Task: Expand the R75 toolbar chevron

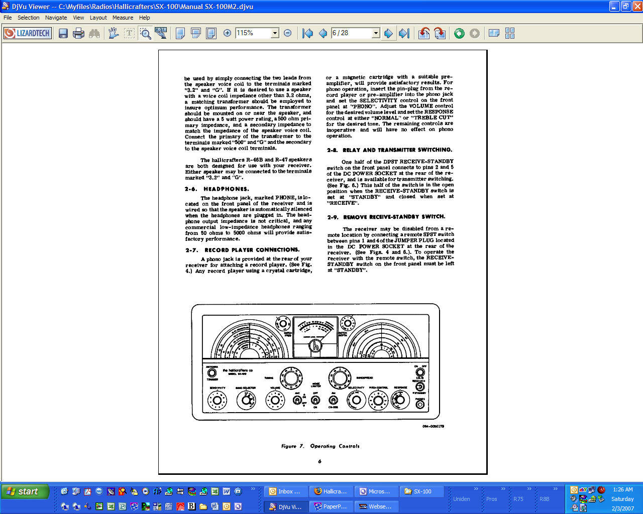Action: 529,488
